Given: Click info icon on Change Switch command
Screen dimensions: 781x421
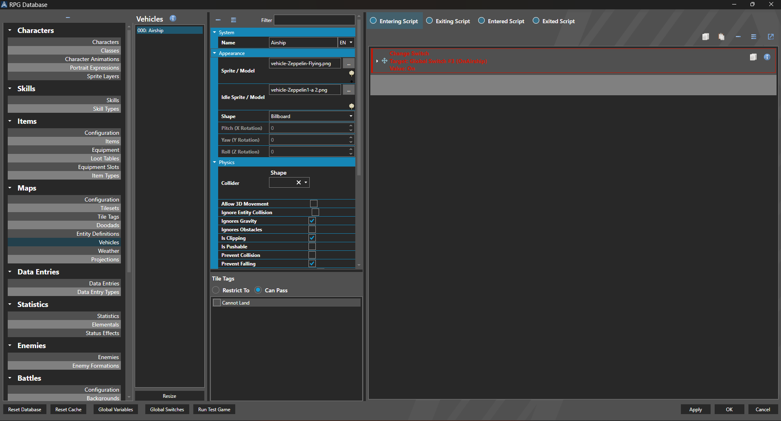Looking at the screenshot, I should tap(767, 57).
